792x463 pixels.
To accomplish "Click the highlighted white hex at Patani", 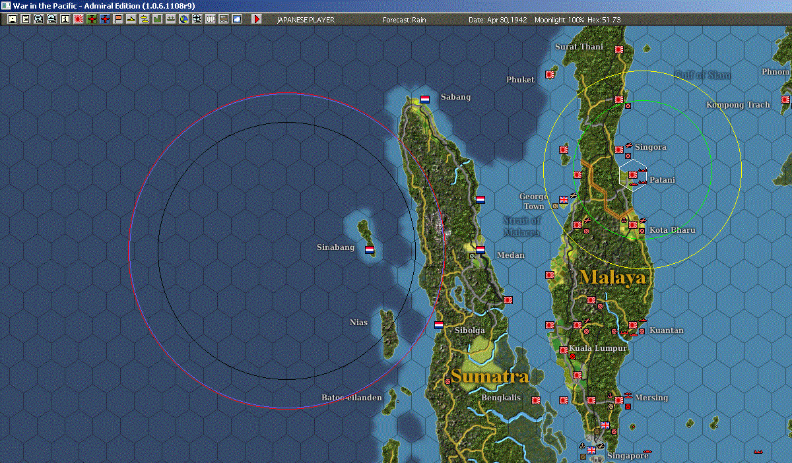I will 633,174.
